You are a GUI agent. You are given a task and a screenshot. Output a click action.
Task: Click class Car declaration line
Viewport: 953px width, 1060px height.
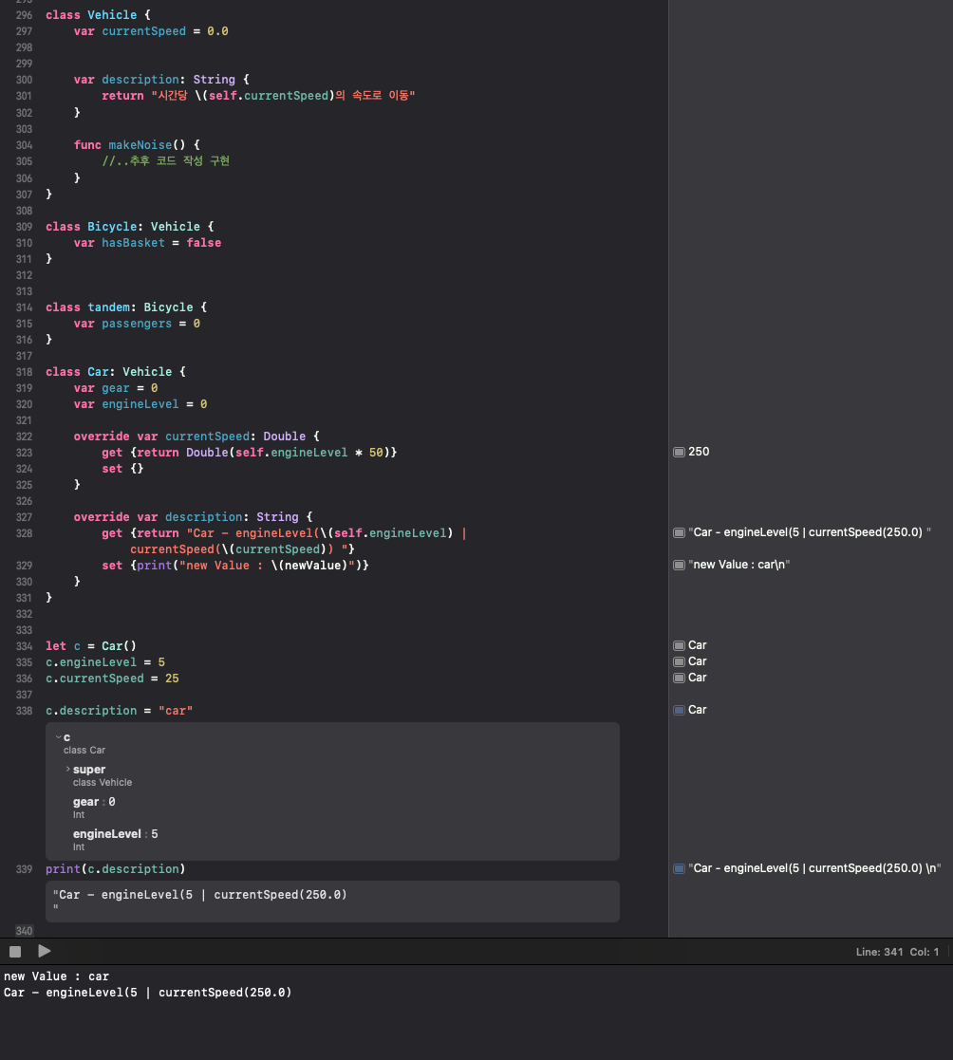pos(116,372)
